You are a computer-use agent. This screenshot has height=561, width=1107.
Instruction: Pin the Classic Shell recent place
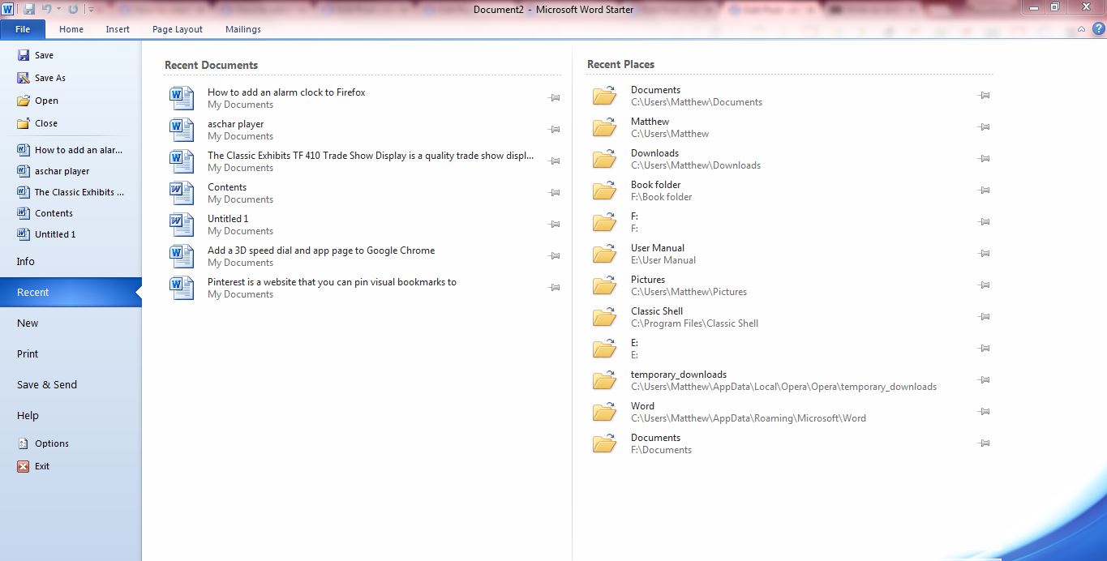pyautogui.click(x=985, y=317)
